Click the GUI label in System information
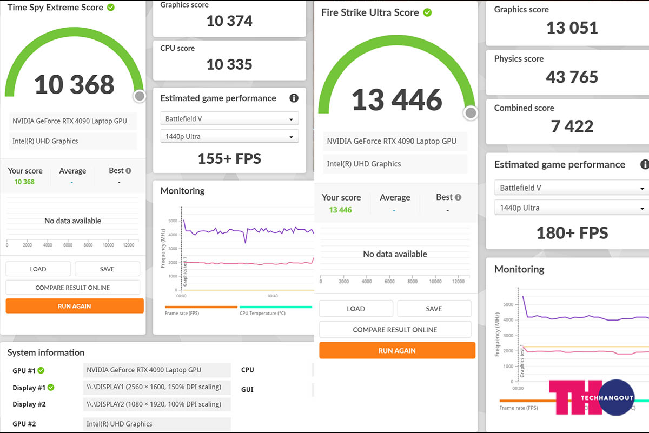649x433 pixels. 247,390
